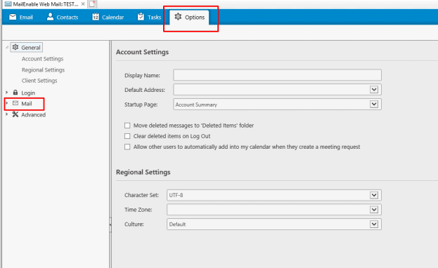This screenshot has height=268, width=438.
Task: Select the Options tab
Action: (189, 18)
